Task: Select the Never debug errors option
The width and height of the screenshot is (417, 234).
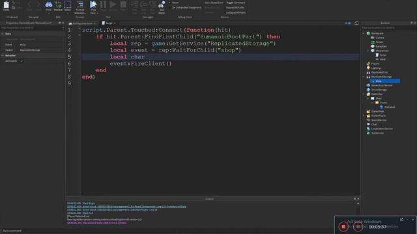Action: coord(175,3)
